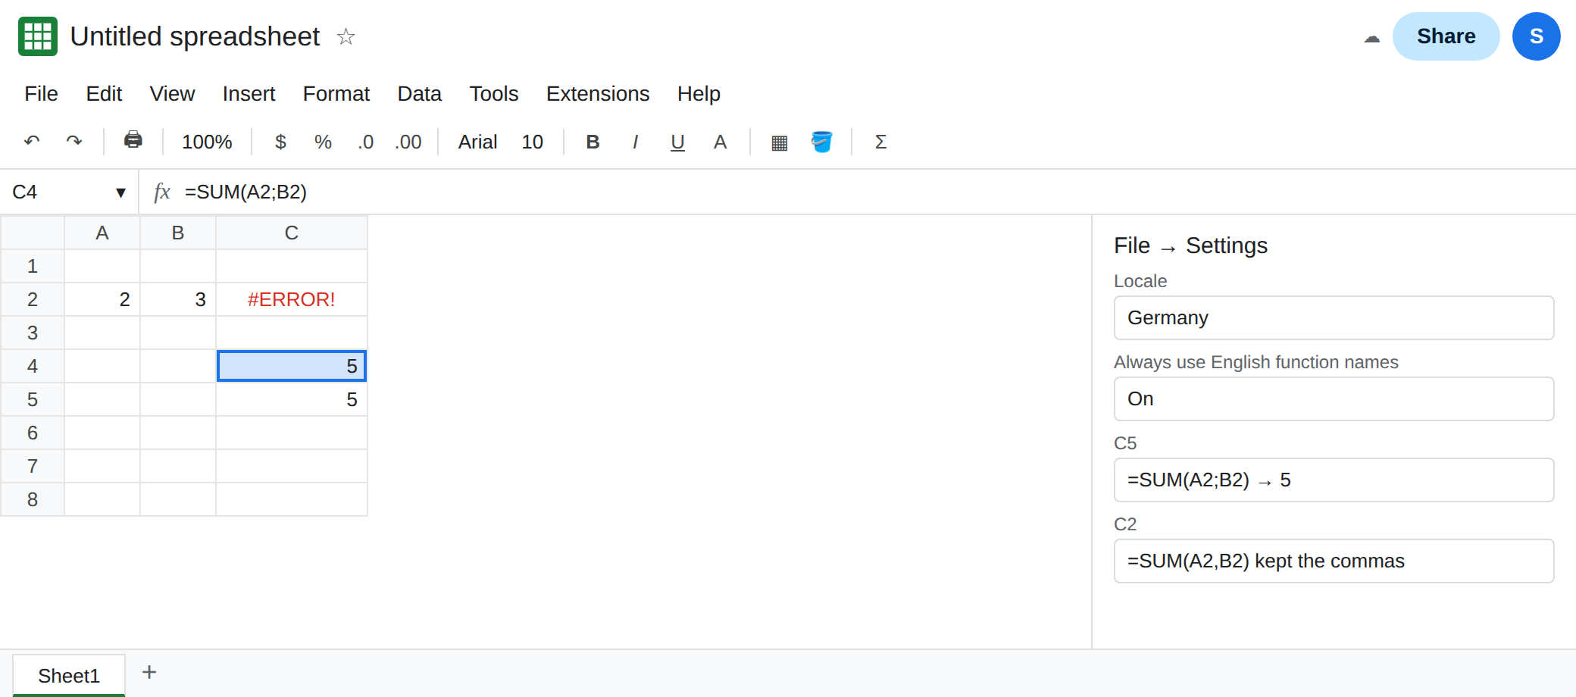
Task: Format as currency with dollar icon
Action: point(281,142)
